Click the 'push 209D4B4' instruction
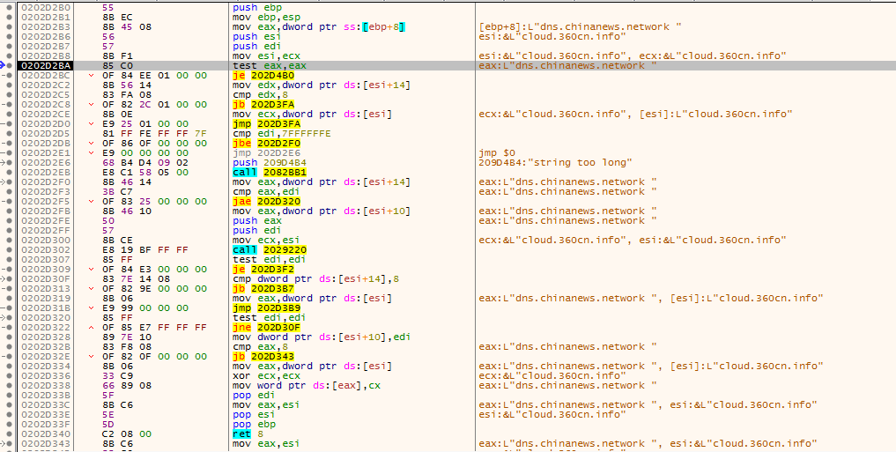 pyautogui.click(x=269, y=163)
